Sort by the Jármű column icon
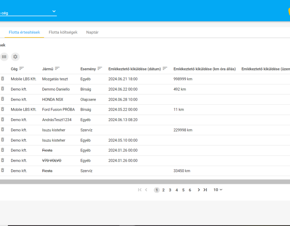The width and height of the screenshot is (290, 226). click(x=57, y=68)
